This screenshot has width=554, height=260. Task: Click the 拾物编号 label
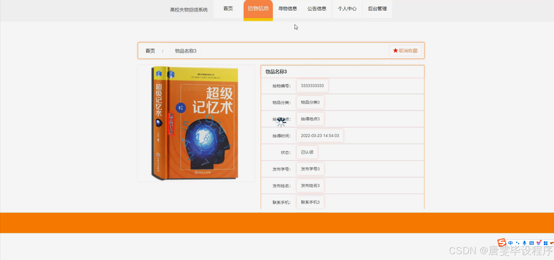point(282,86)
